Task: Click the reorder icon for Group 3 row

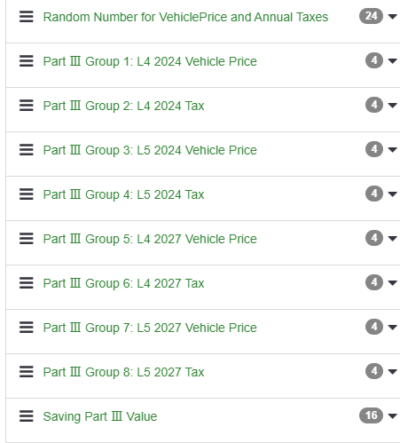Action: (27, 150)
